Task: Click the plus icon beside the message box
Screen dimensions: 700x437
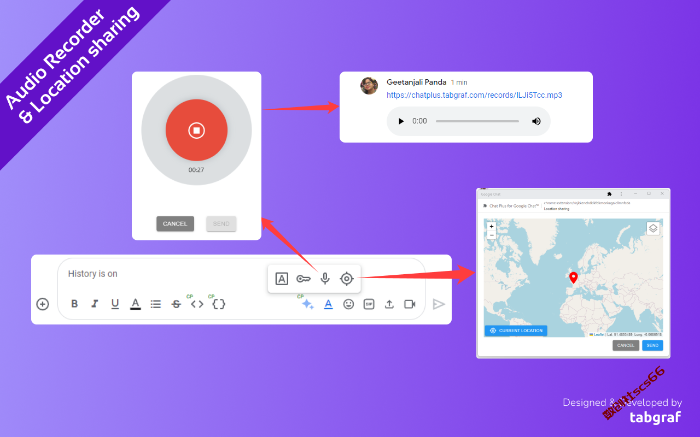Action: tap(43, 304)
